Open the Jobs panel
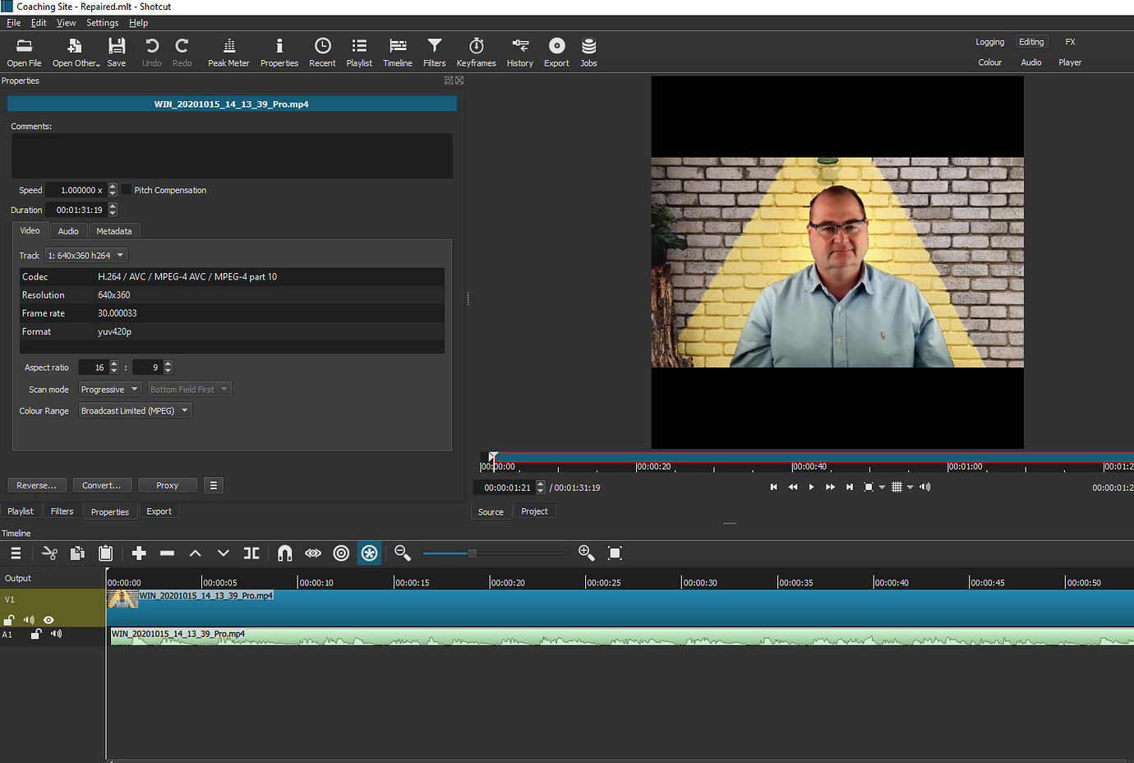 [x=588, y=53]
